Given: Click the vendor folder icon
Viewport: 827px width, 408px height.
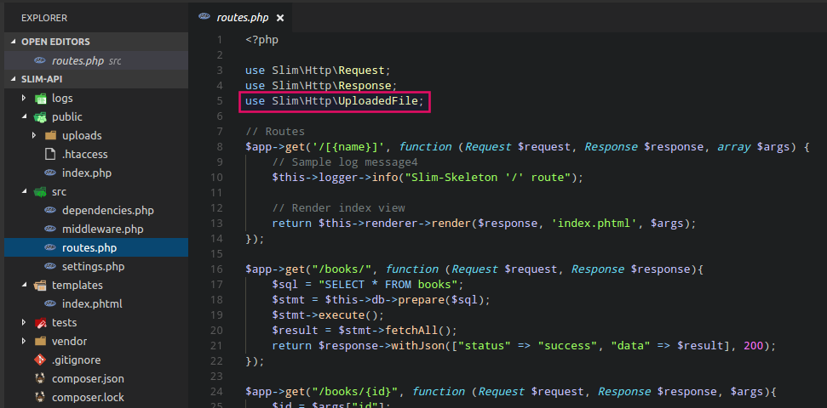Looking at the screenshot, I should coord(40,342).
